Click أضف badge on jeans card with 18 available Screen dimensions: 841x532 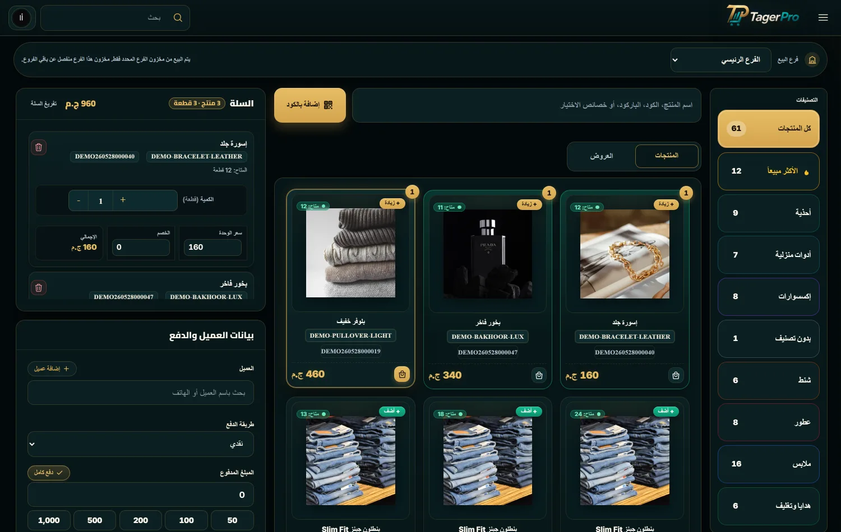point(529,411)
